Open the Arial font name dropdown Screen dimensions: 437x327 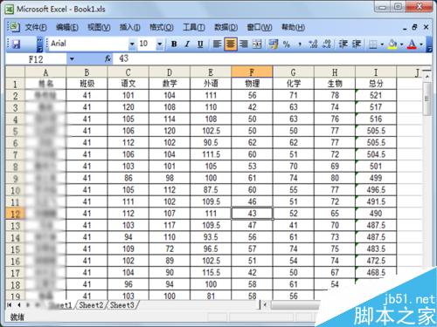132,44
